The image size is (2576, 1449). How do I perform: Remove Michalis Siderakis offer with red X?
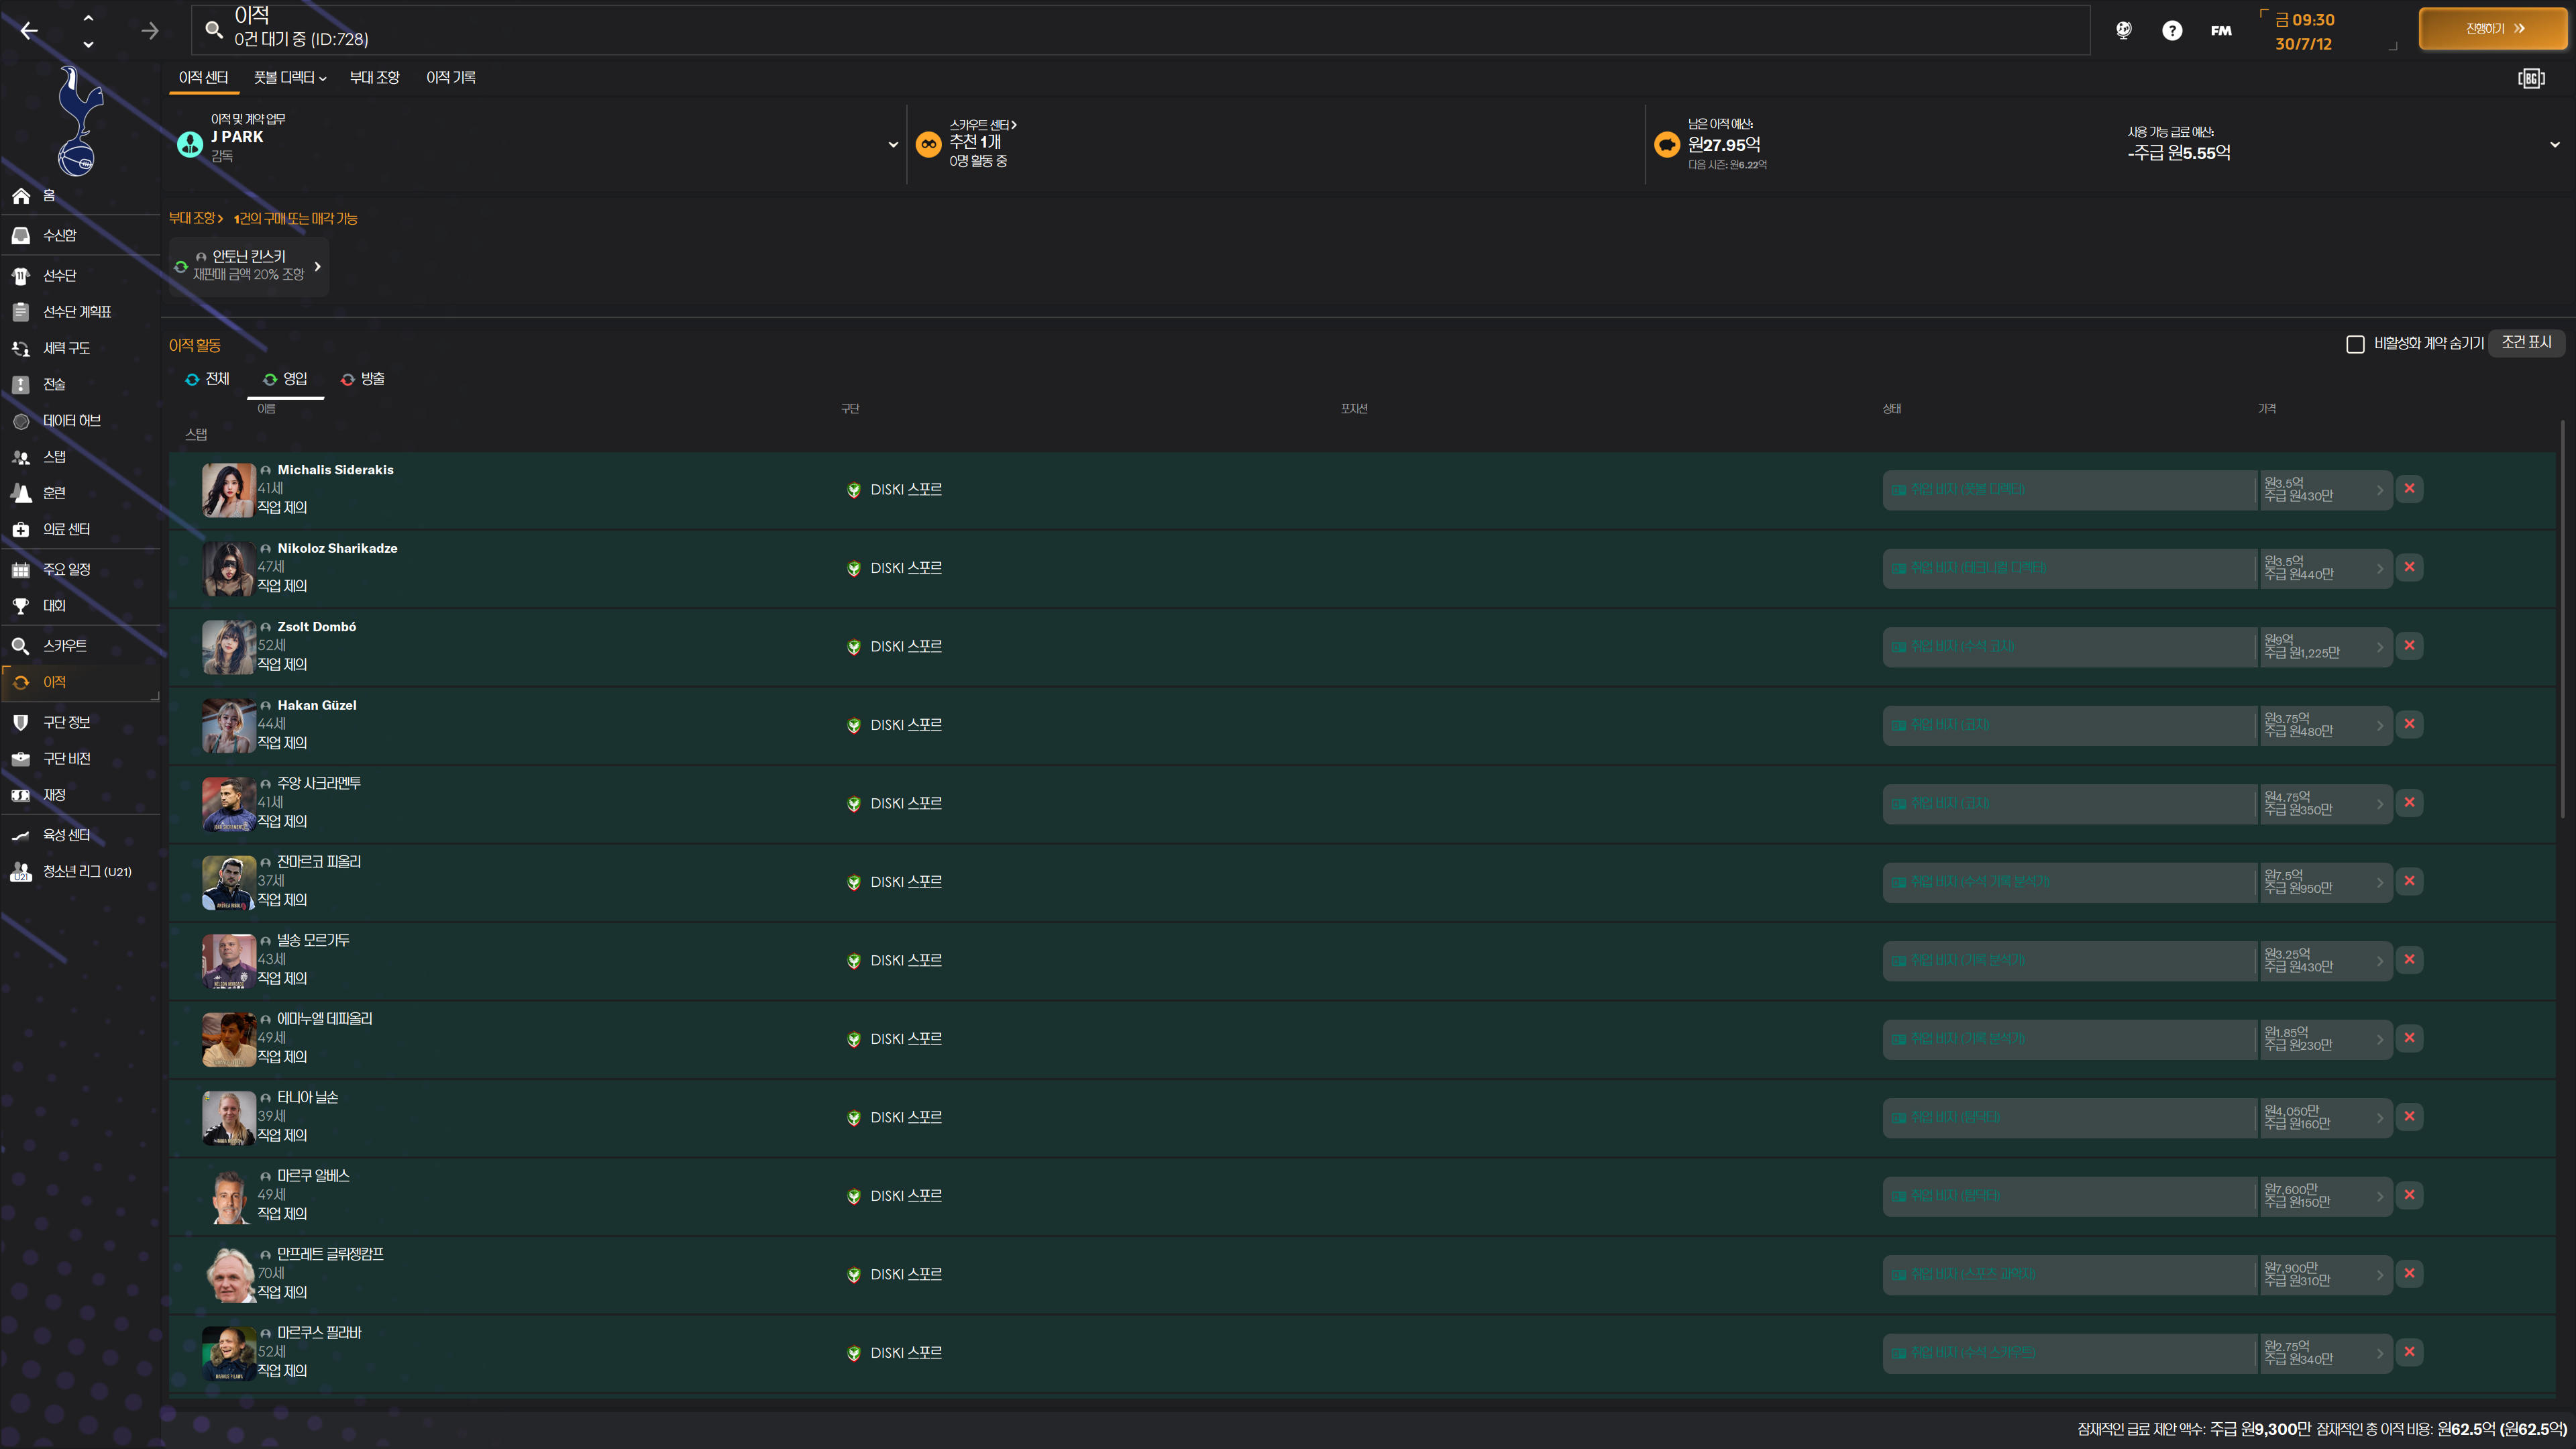(2409, 489)
